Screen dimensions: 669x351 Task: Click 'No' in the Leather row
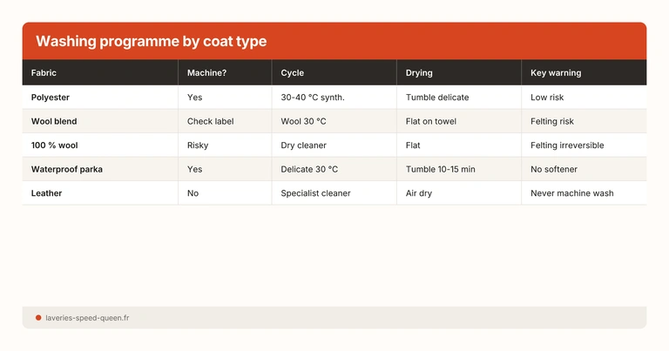point(193,193)
